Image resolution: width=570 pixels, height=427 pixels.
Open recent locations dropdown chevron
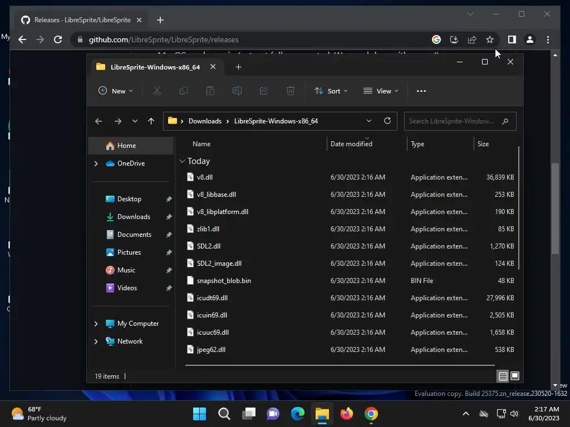coord(135,121)
